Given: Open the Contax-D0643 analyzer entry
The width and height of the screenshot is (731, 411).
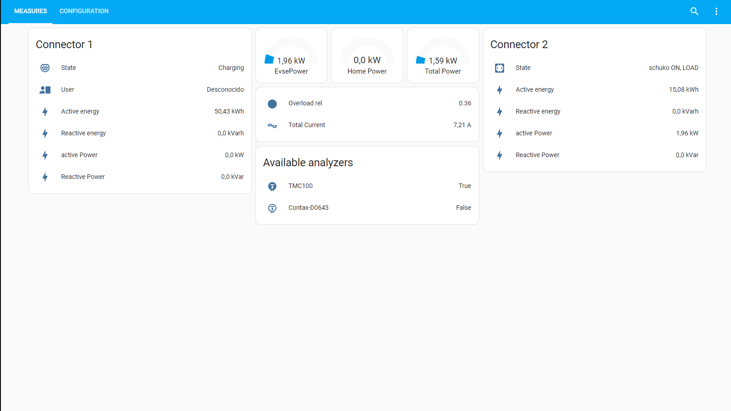Looking at the screenshot, I should coord(308,208).
